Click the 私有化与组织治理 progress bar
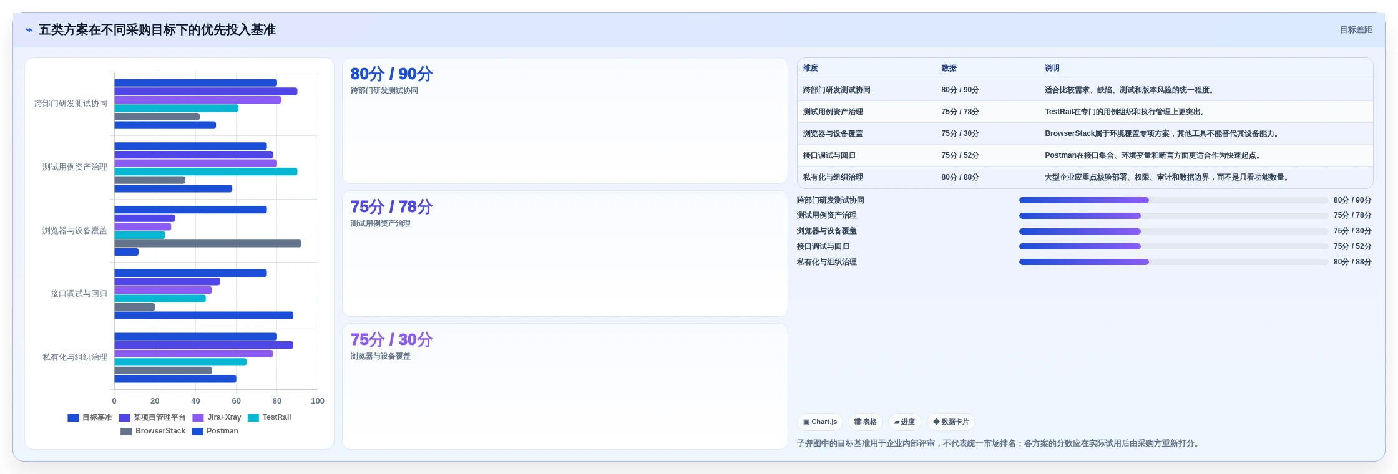Viewport: 1398px width, 474px height. click(x=1173, y=263)
